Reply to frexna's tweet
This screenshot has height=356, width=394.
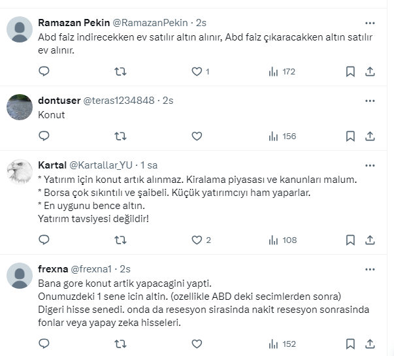[x=44, y=344]
